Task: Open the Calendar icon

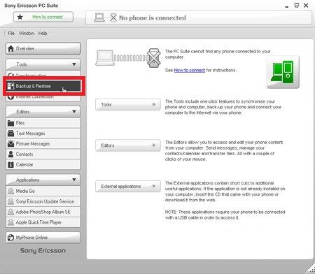Action: click(x=10, y=165)
